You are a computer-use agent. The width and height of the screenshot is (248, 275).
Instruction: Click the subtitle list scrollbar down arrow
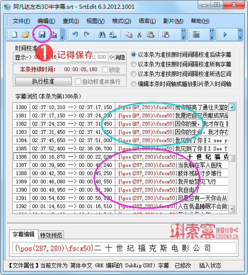tap(232, 209)
